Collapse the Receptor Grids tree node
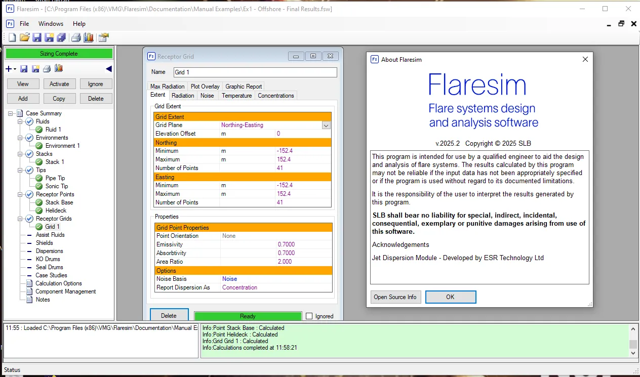This screenshot has width=640, height=377. 20,219
